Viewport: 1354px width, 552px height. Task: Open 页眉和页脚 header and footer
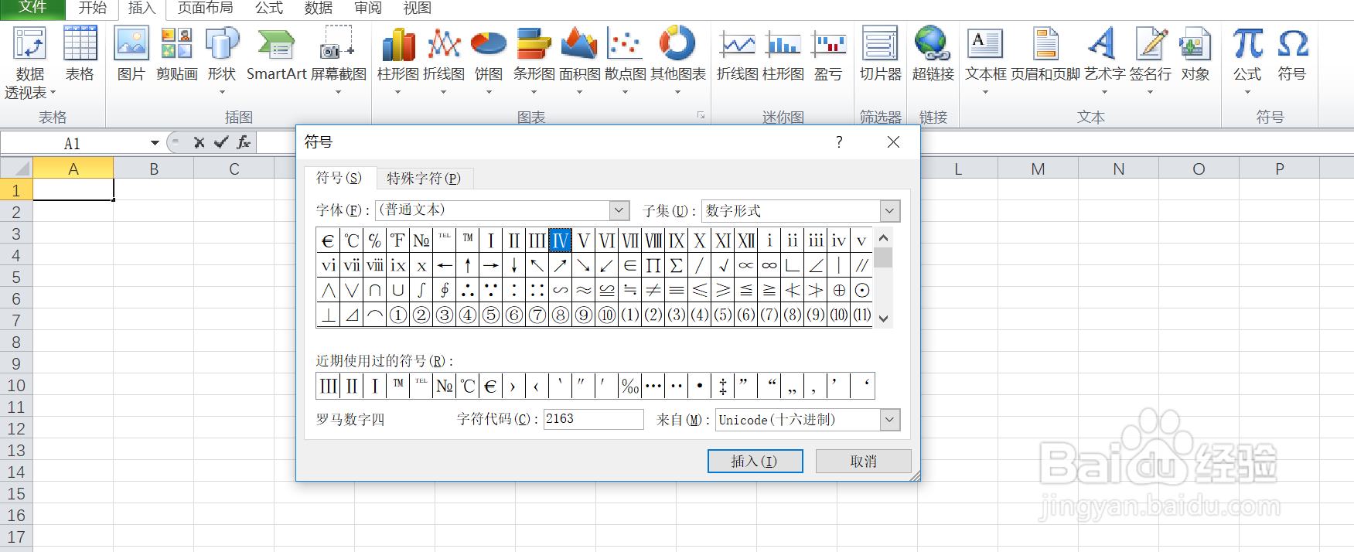pos(1045,44)
